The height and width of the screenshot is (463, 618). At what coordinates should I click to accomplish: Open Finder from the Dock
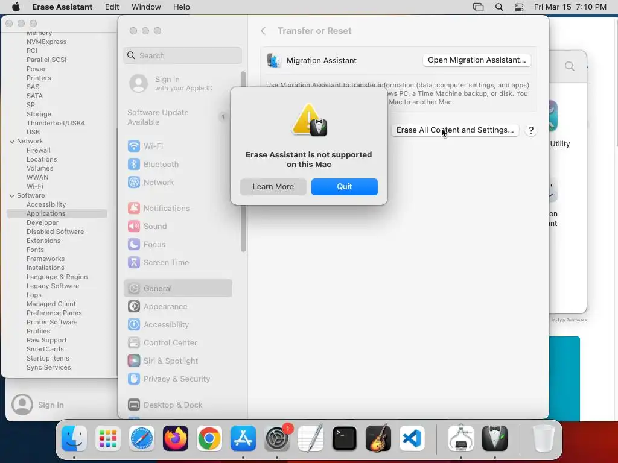point(74,438)
